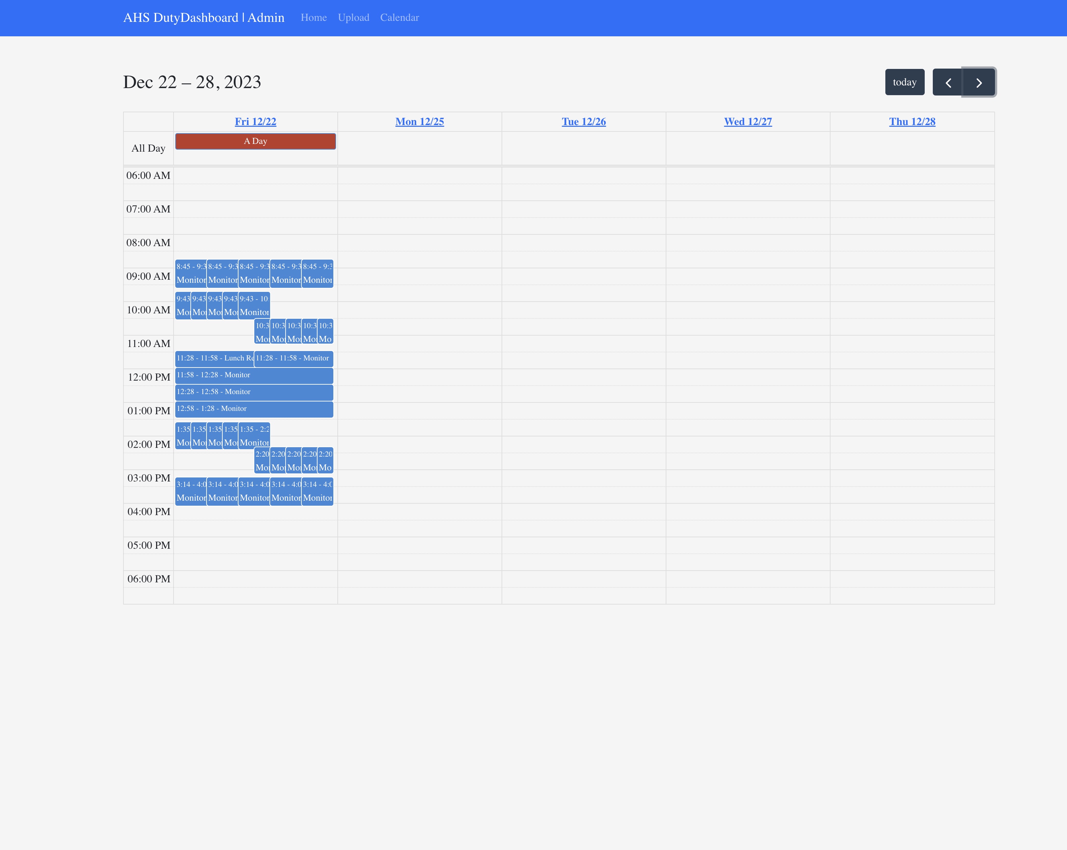Open the Mon 12/25 day header link
Image resolution: width=1067 pixels, height=850 pixels.
pos(419,122)
